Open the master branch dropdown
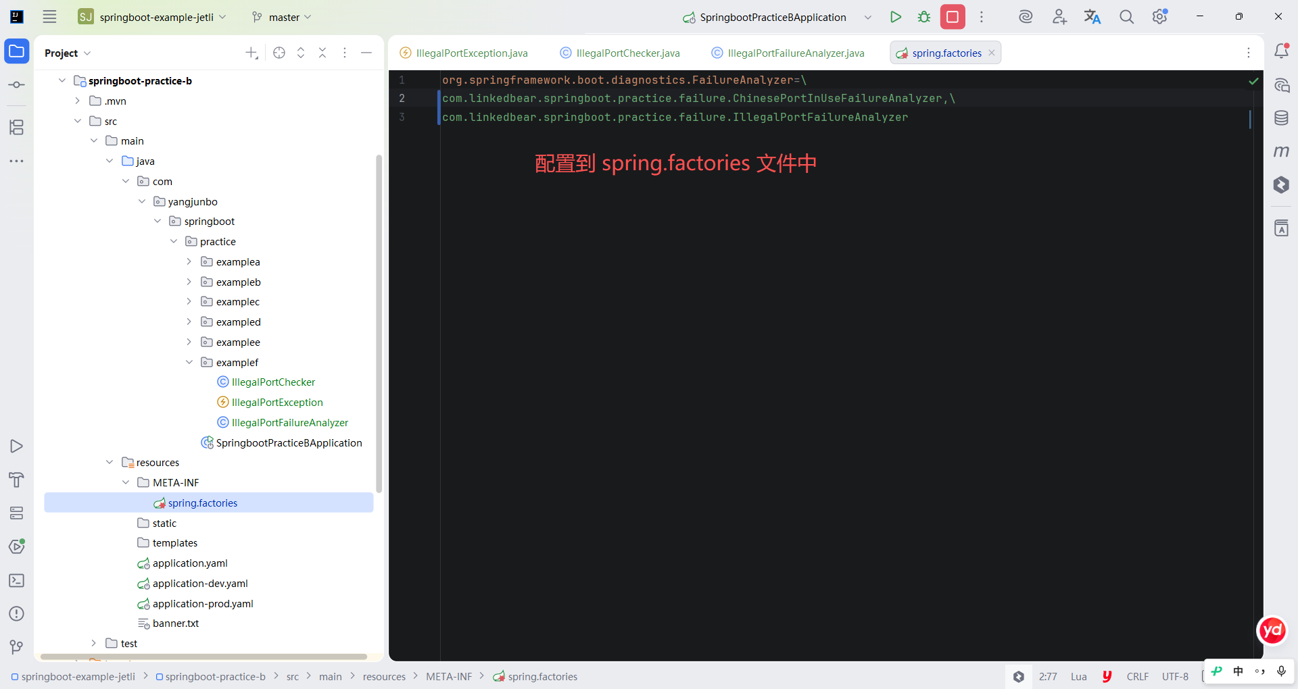 point(281,17)
